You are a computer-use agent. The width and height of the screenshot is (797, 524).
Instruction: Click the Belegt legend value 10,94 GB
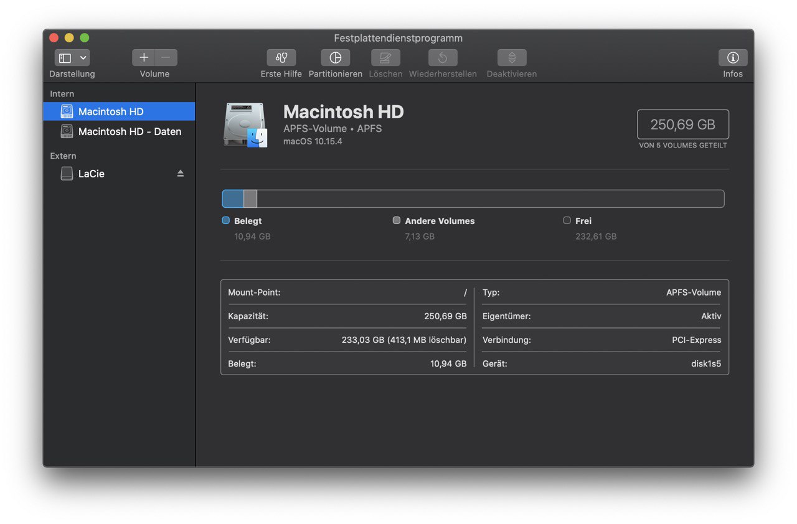[x=252, y=236]
